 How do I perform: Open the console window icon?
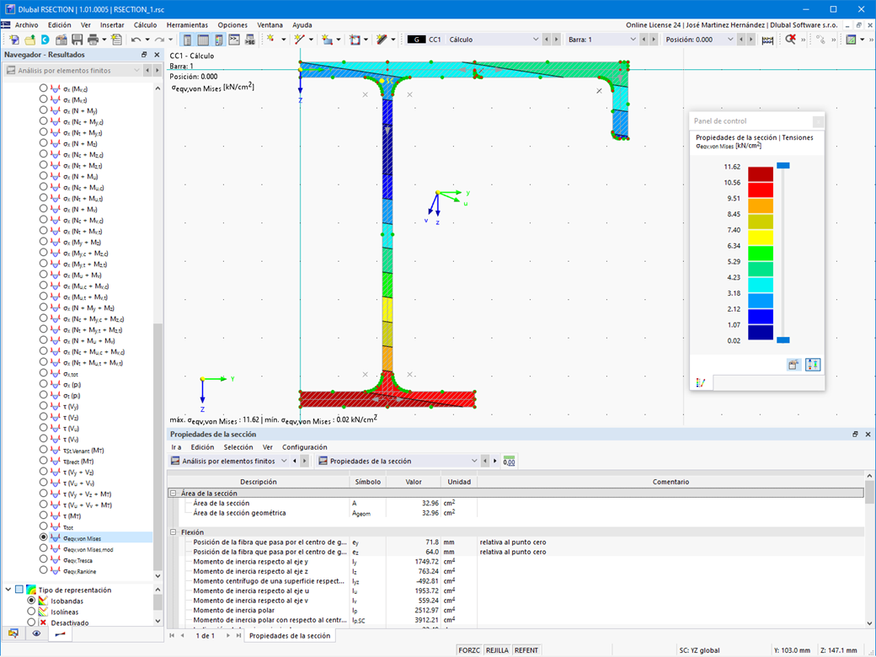(234, 40)
